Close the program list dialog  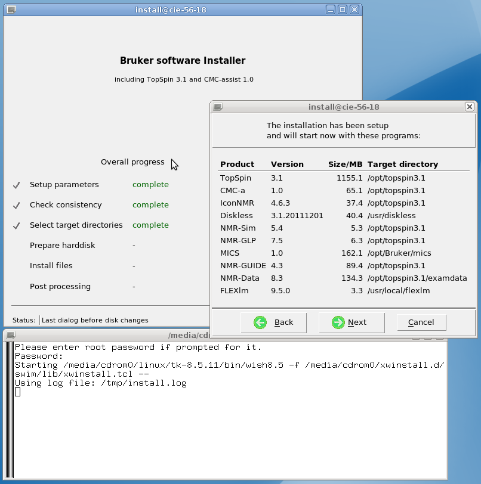(x=470, y=107)
